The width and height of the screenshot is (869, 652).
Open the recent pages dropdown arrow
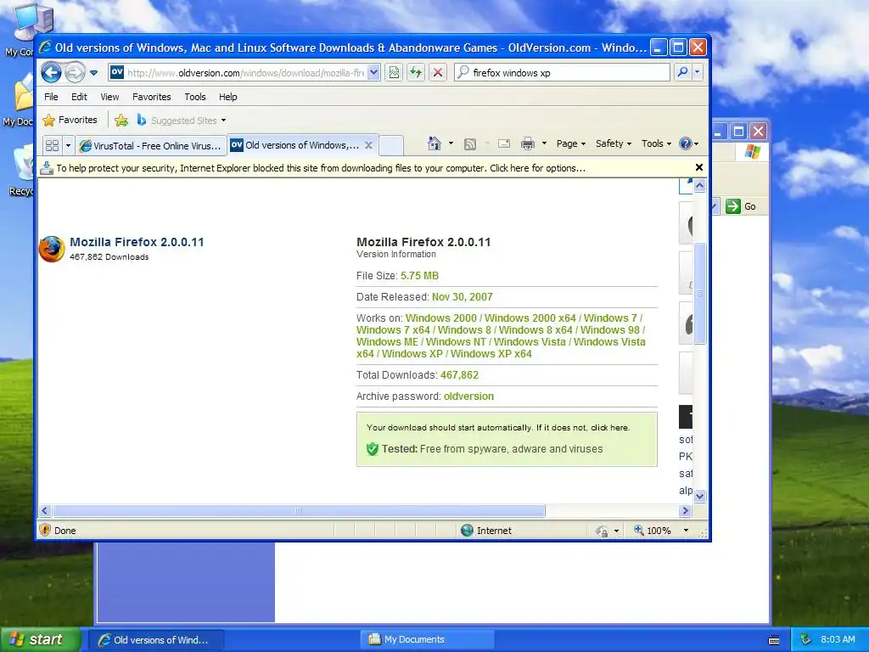click(x=93, y=73)
